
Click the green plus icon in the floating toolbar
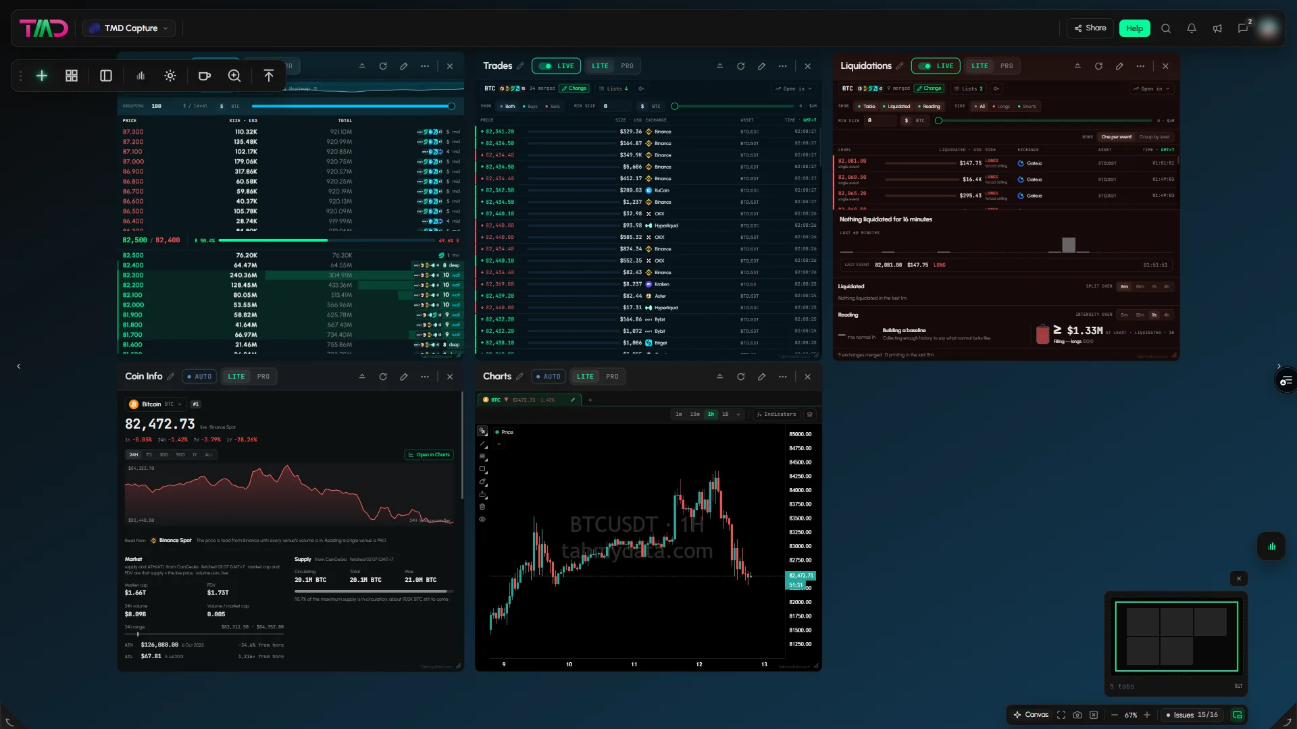[x=42, y=76]
